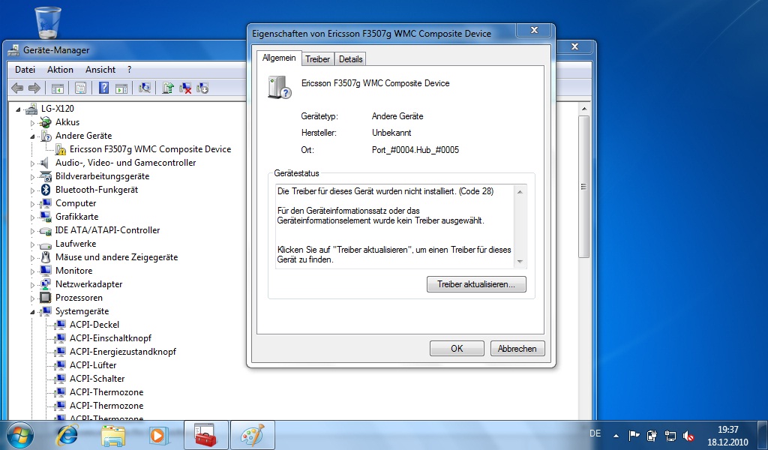Viewport: 768px width, 450px height.
Task: Click the Paint taskbar button
Action: [253, 435]
